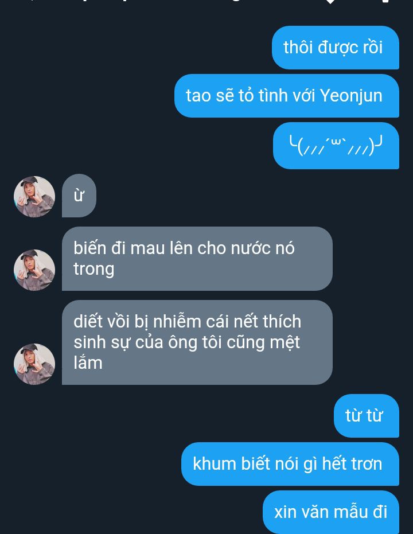
Task: Tap the gray "ừ" reply bubble
Action: tap(79, 196)
